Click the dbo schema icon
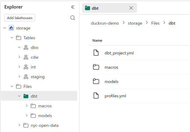This screenshot has height=132, width=190. (26, 47)
